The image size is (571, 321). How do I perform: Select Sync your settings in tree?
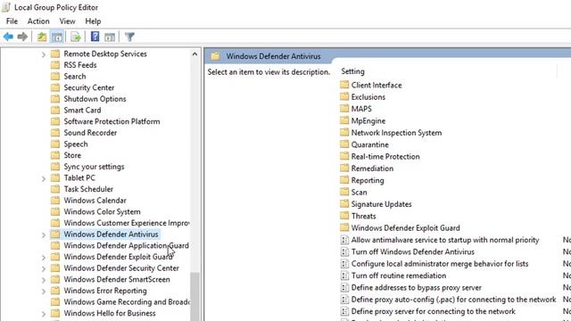tap(94, 167)
